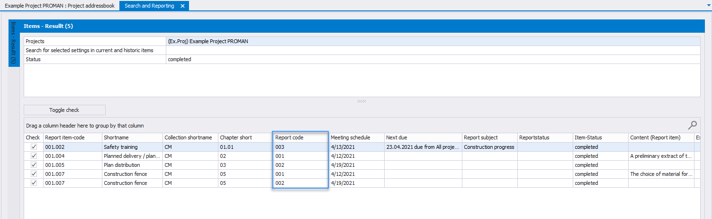Sort by the Check column header
Viewport: 712px width, 219px height.
[x=34, y=137]
